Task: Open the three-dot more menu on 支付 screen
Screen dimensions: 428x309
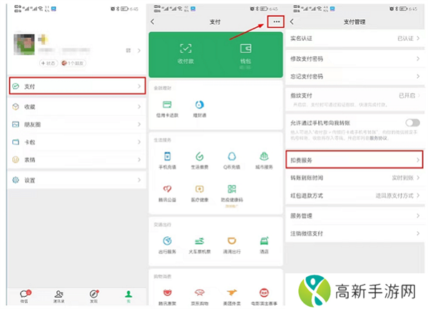Action: point(276,21)
